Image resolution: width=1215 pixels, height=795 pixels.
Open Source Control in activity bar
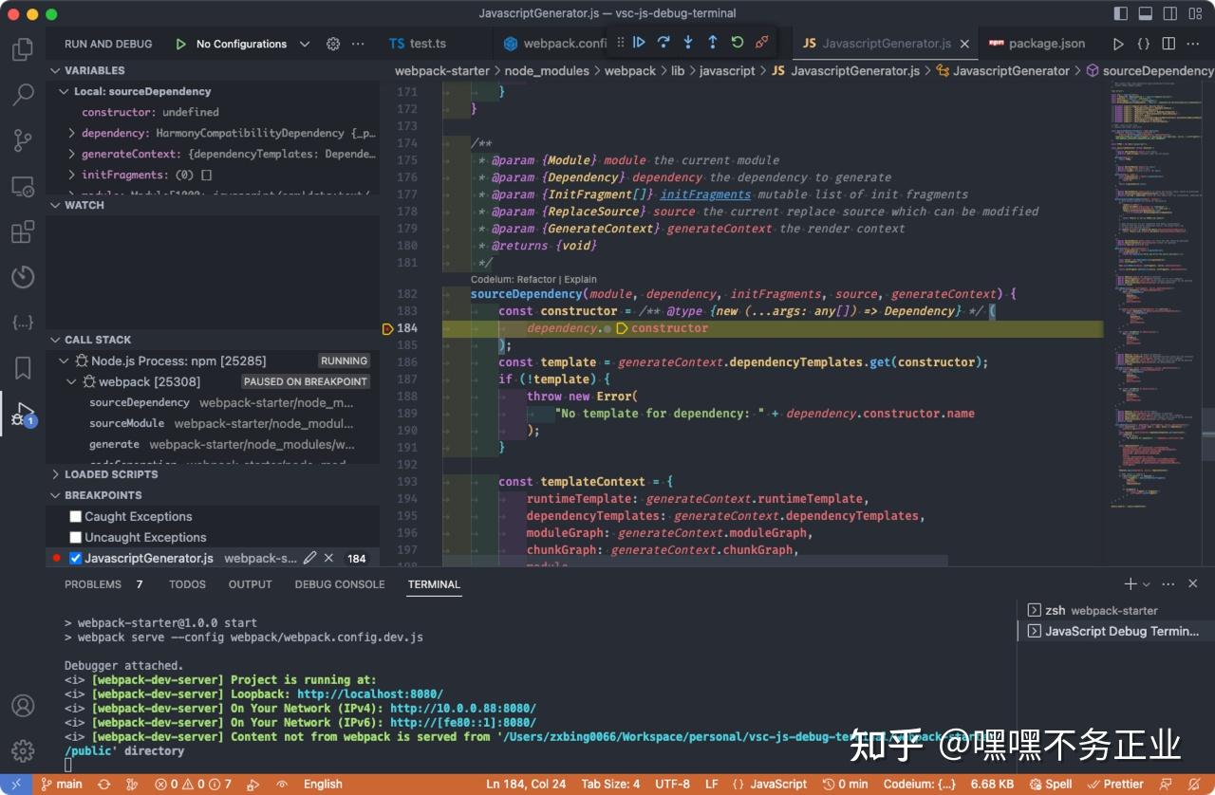click(x=23, y=141)
